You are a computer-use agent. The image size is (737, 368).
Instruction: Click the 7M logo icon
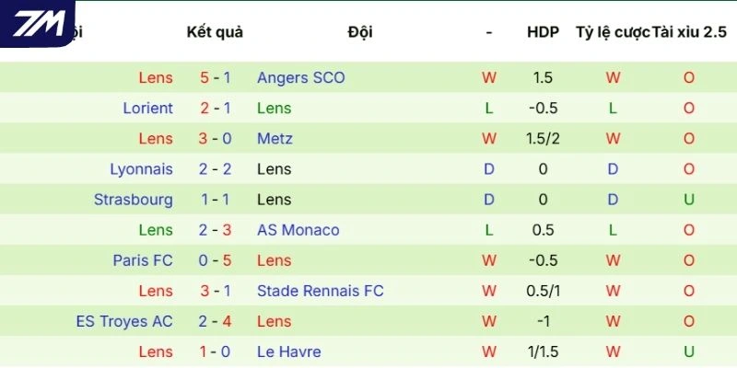39,23
